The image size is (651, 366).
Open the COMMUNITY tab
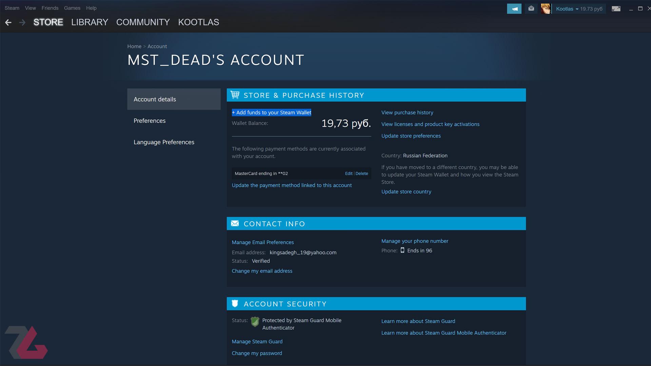pos(143,22)
